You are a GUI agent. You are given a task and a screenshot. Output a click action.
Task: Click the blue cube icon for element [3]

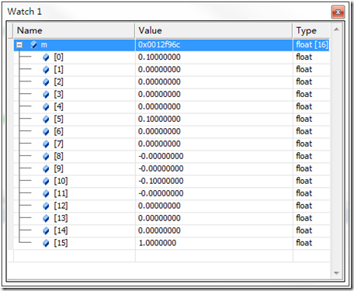pyautogui.click(x=46, y=95)
